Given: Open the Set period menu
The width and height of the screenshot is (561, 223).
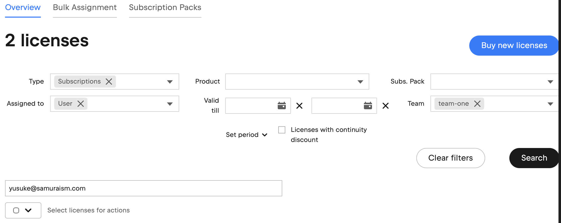Looking at the screenshot, I should (x=246, y=135).
